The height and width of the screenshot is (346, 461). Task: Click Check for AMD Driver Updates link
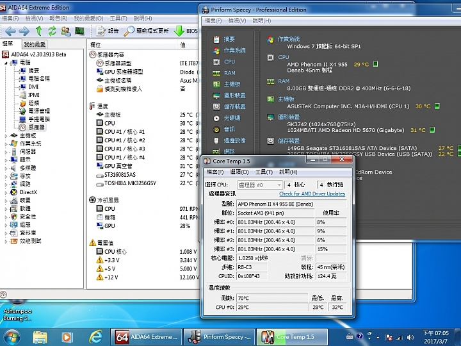pyautogui.click(x=312, y=194)
